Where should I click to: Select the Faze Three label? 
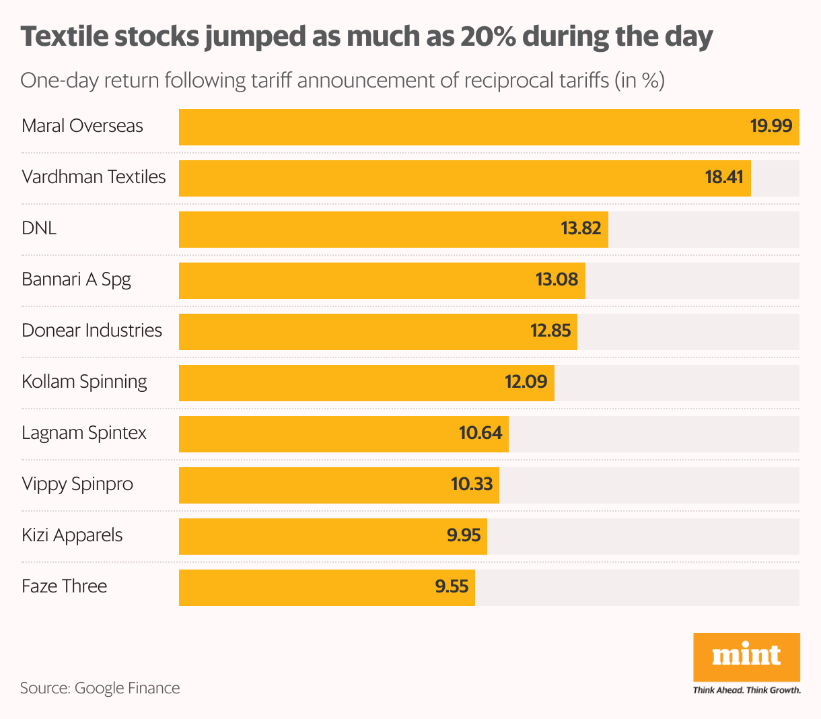pyautogui.click(x=64, y=586)
